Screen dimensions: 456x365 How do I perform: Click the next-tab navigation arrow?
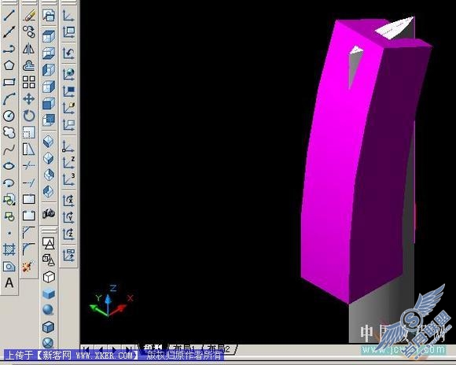114,348
